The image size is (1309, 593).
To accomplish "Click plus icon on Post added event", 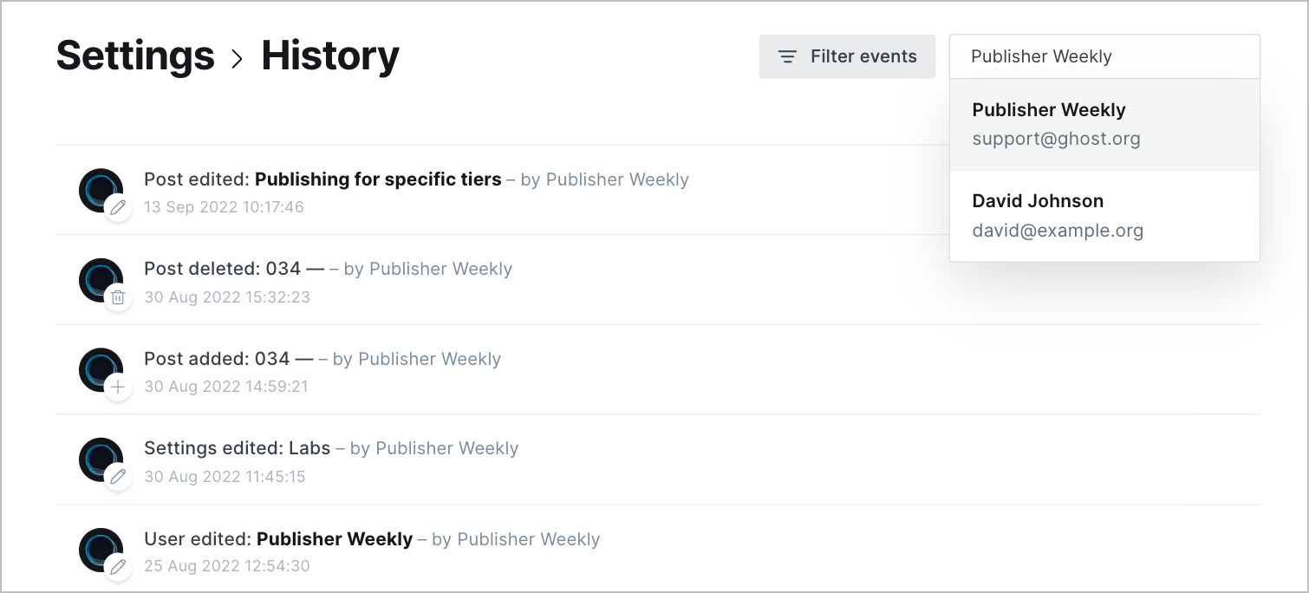I will click(x=118, y=388).
